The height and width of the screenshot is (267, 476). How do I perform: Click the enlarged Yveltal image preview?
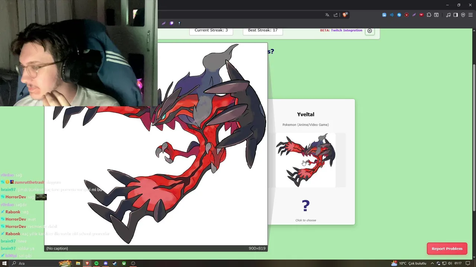[156, 144]
